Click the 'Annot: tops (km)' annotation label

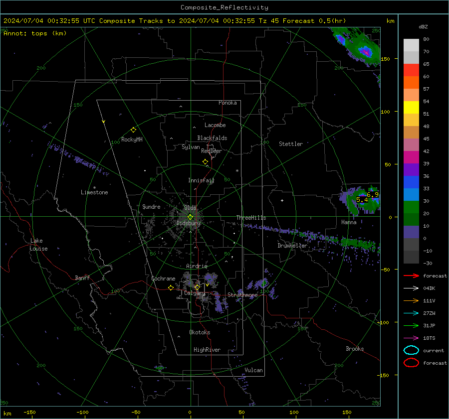click(35, 33)
